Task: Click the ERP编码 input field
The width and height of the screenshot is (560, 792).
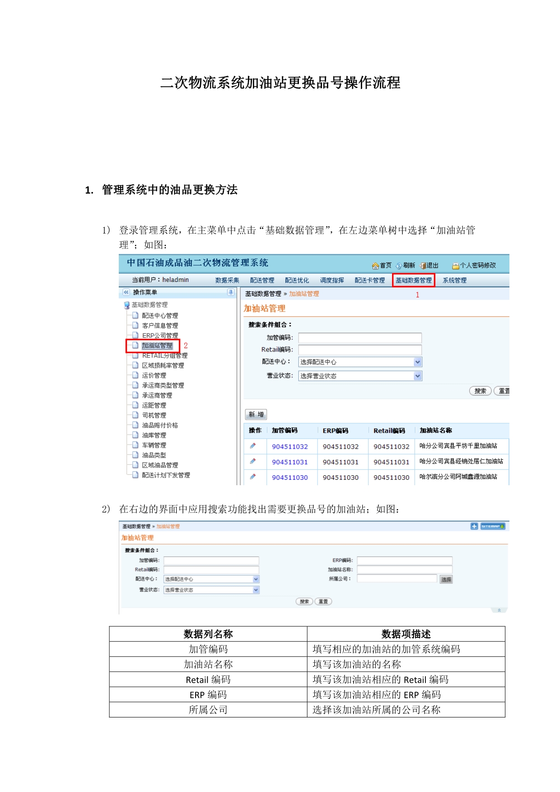Action: coord(404,561)
